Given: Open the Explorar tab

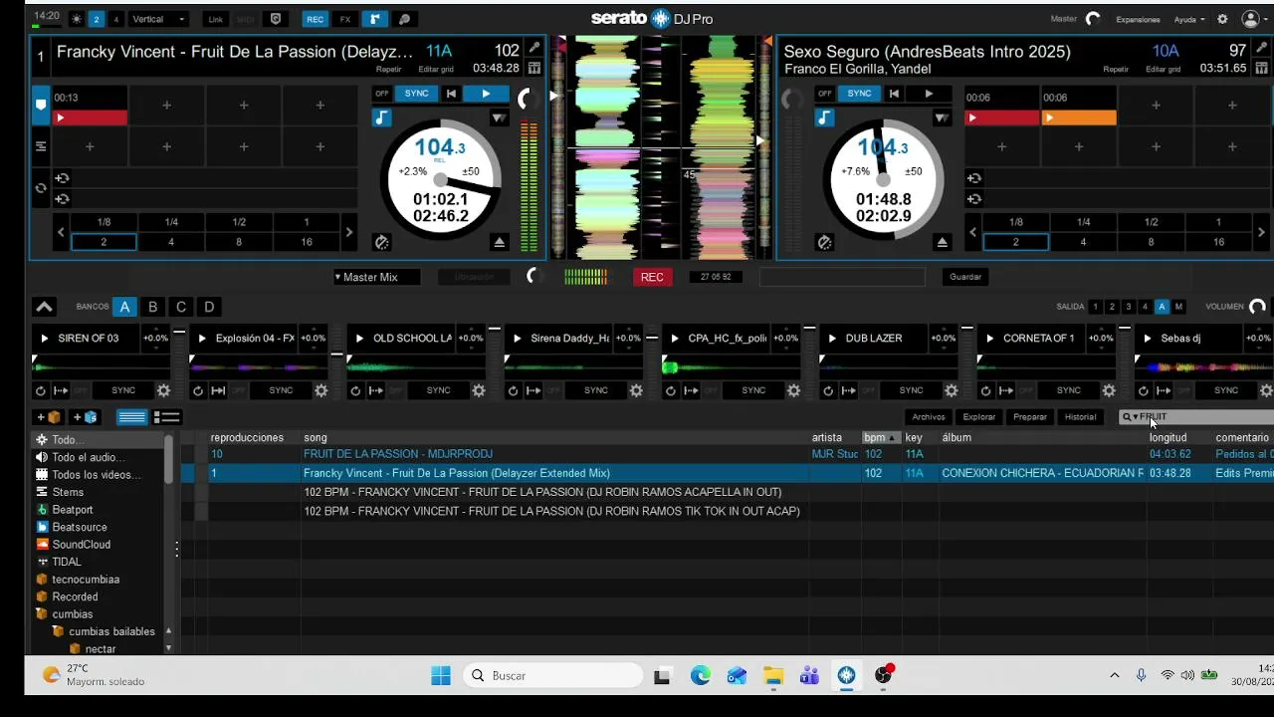Looking at the screenshot, I should point(979,417).
